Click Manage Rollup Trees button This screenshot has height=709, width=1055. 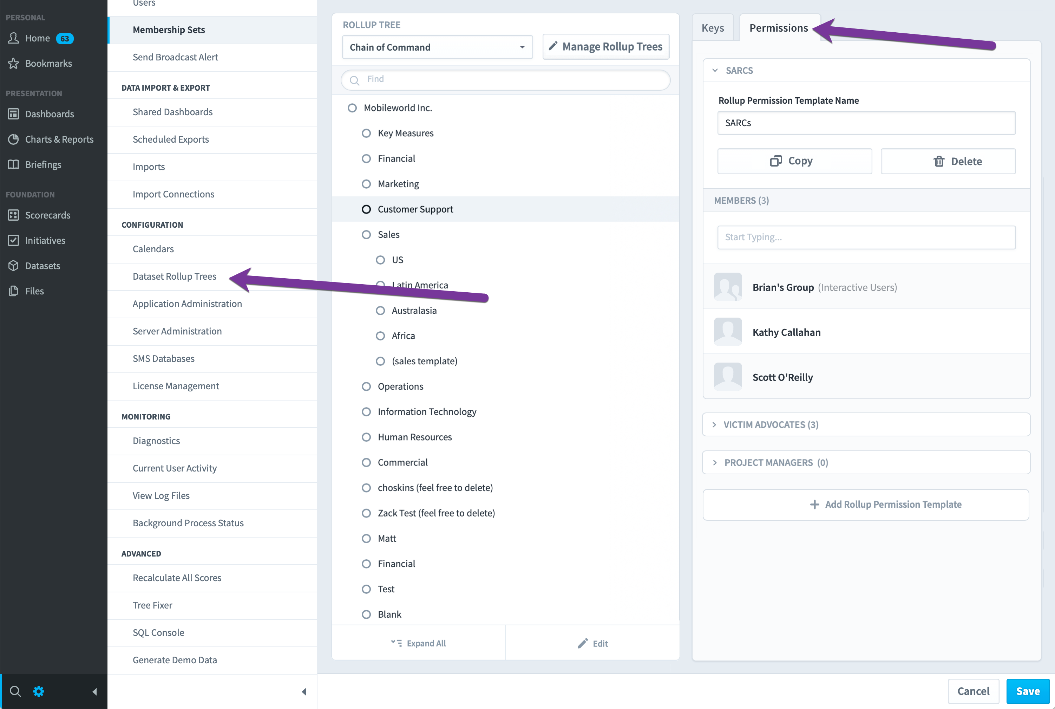(606, 47)
